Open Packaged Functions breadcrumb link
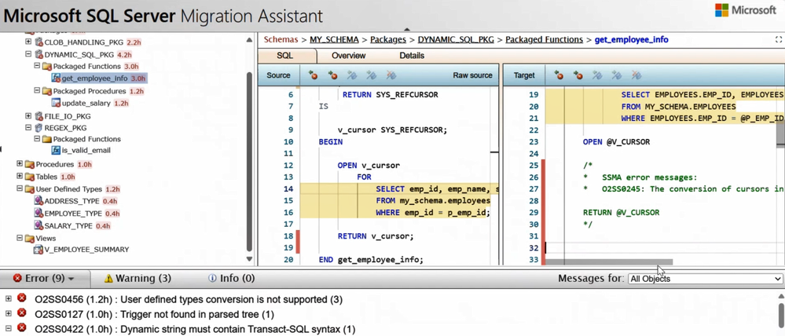This screenshot has width=785, height=336. point(545,39)
